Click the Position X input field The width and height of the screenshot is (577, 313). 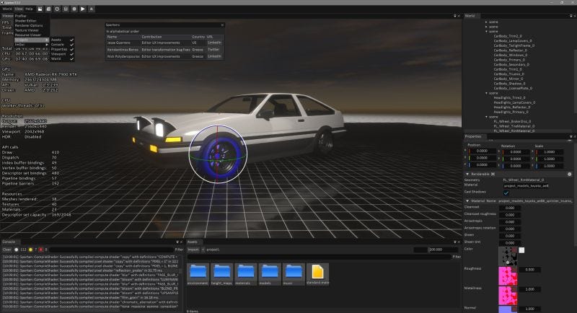[x=483, y=151]
